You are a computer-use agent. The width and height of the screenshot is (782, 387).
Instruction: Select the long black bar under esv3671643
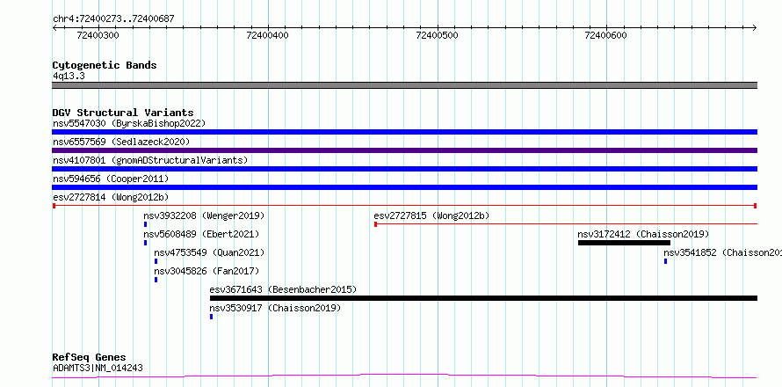(x=483, y=298)
